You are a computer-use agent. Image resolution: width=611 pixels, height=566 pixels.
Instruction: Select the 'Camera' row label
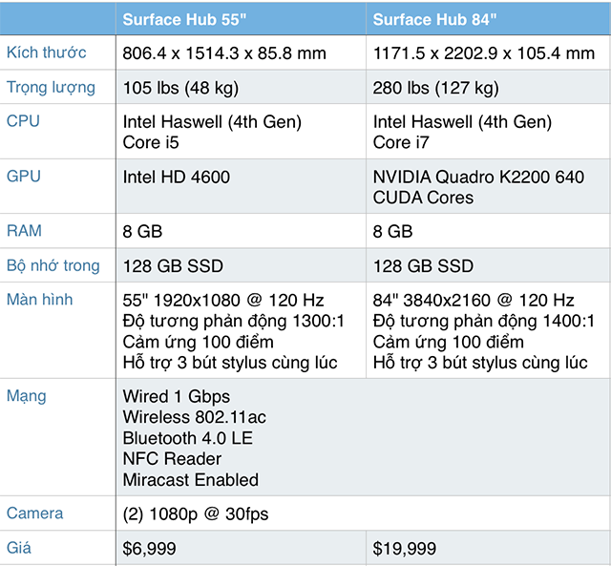(x=34, y=514)
